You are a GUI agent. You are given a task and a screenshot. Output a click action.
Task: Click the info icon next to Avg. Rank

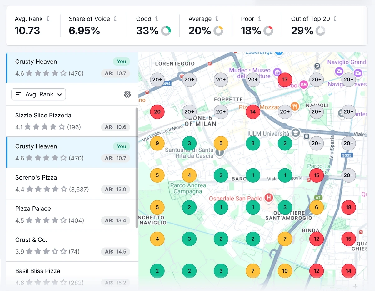click(48, 19)
